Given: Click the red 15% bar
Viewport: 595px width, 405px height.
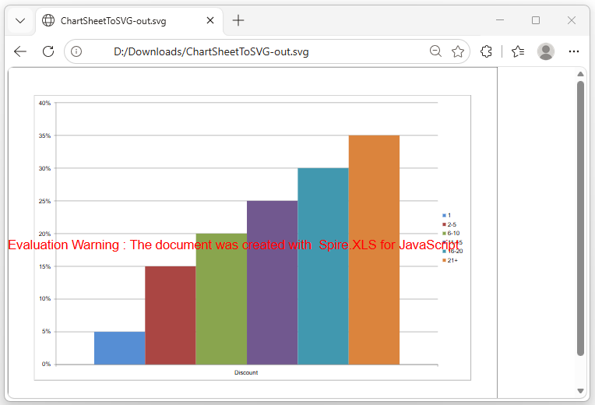Looking at the screenshot, I should [x=171, y=315].
